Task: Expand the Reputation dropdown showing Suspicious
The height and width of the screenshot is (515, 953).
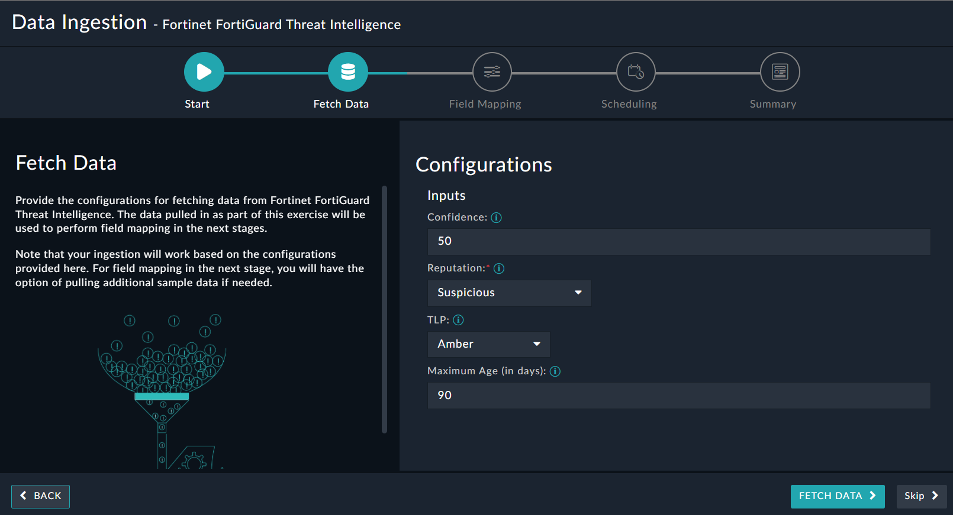Action: point(509,293)
